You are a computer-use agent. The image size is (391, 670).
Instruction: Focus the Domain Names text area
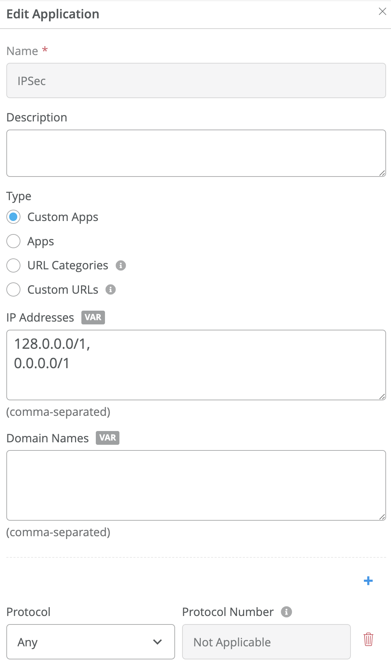[x=196, y=485]
